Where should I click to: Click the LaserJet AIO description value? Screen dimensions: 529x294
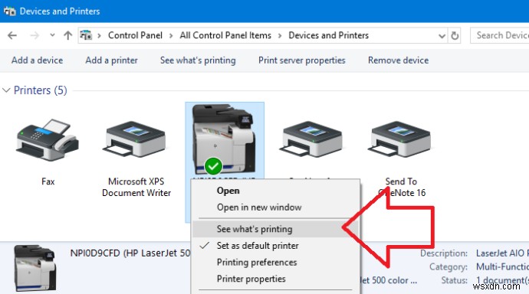(502, 253)
